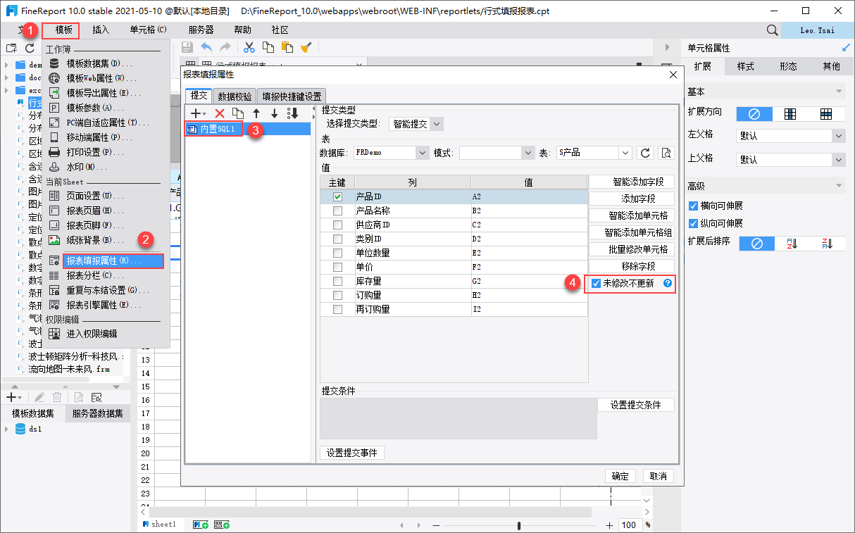The image size is (855, 533).
Task: Click the 设置提交条件 button
Action: coord(636,405)
